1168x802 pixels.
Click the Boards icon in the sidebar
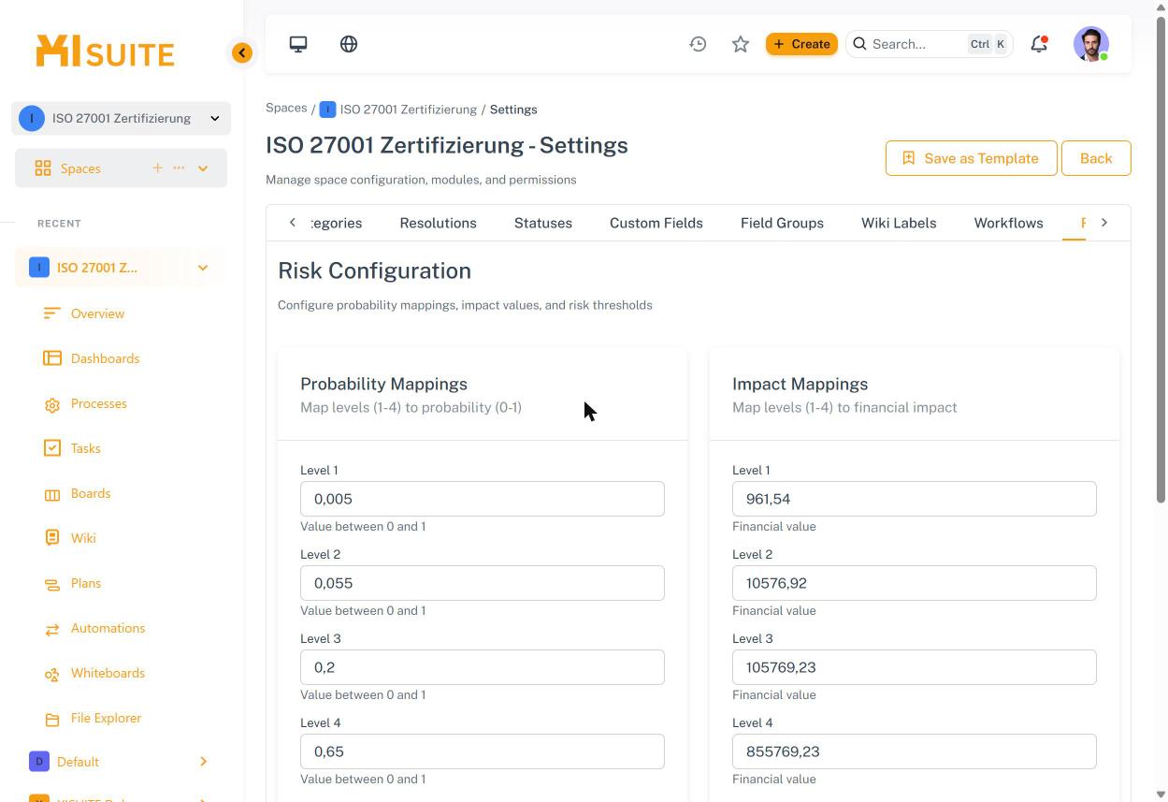point(52,494)
